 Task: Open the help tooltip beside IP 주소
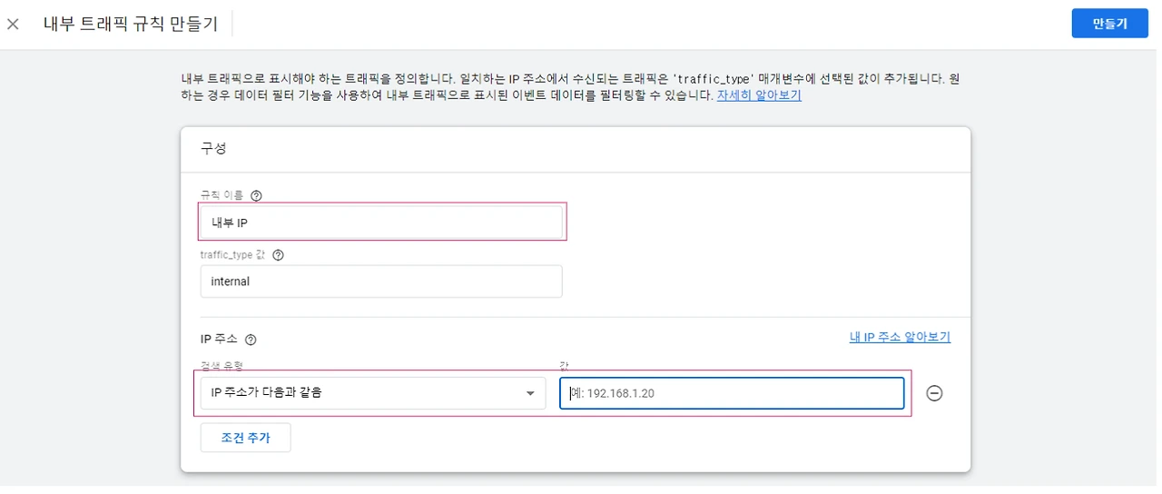pyautogui.click(x=251, y=340)
